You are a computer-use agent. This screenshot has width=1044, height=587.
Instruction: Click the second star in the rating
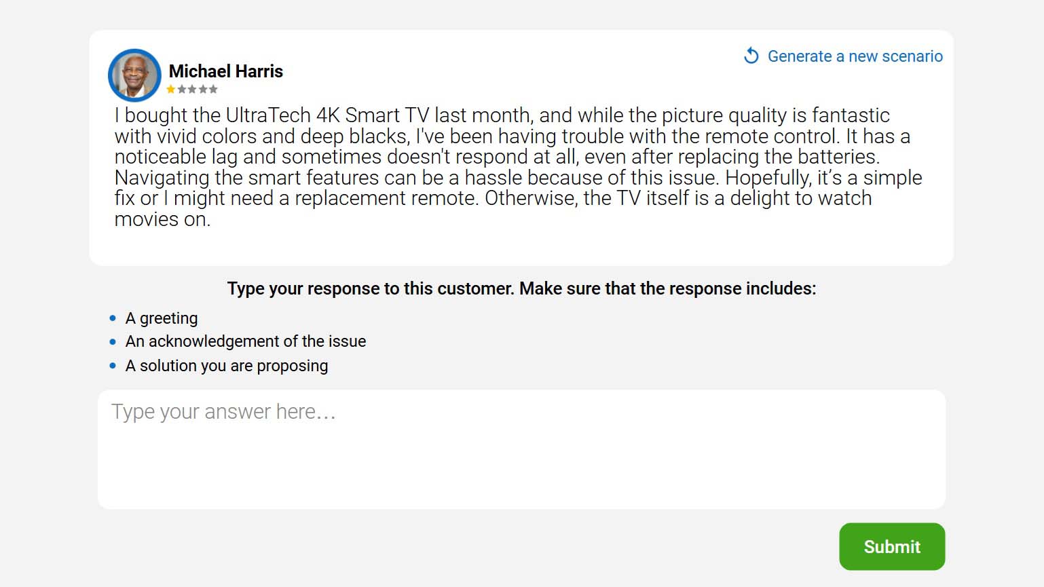click(x=182, y=90)
